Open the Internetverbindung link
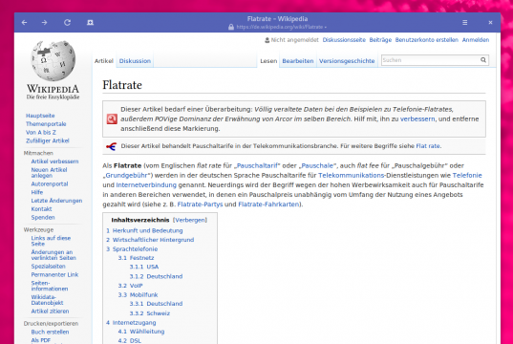 click(x=146, y=185)
